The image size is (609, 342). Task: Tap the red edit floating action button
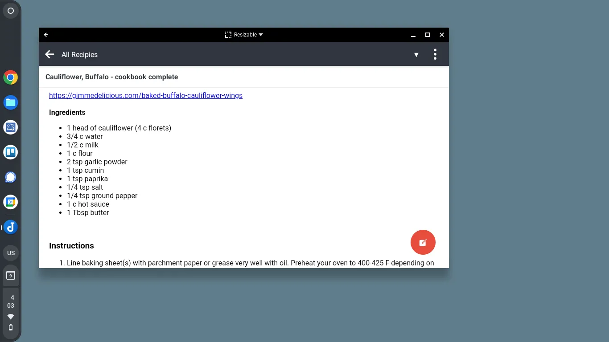tap(423, 242)
